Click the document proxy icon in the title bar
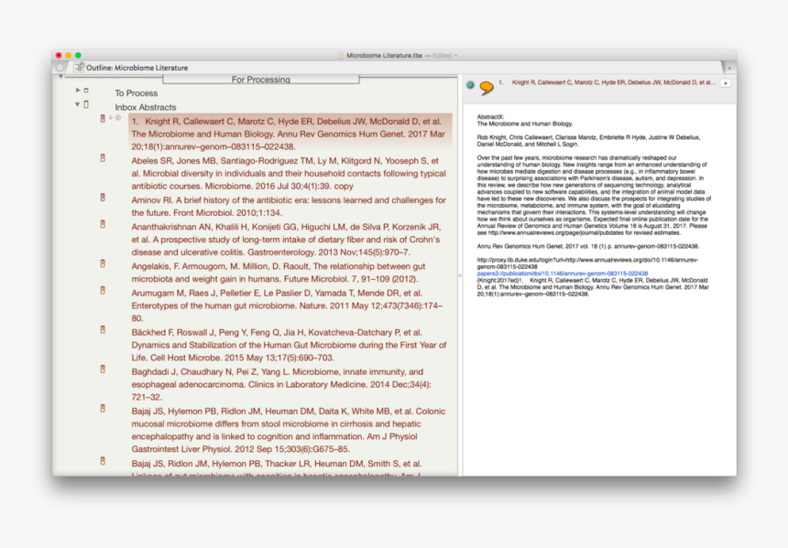 pos(341,55)
